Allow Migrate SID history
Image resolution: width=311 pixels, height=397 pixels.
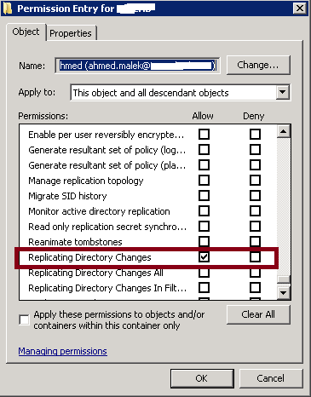click(x=204, y=195)
